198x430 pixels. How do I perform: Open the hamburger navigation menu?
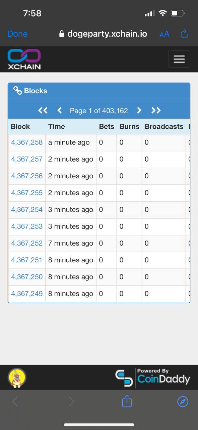coord(179,59)
